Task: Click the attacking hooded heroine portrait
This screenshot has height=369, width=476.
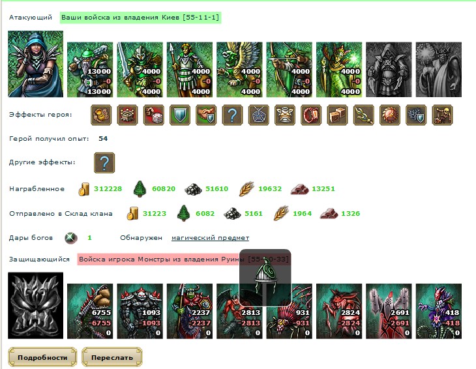Action: tap(35, 64)
